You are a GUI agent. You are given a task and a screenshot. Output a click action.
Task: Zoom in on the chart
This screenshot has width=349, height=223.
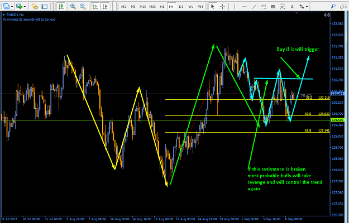(x=73, y=7)
